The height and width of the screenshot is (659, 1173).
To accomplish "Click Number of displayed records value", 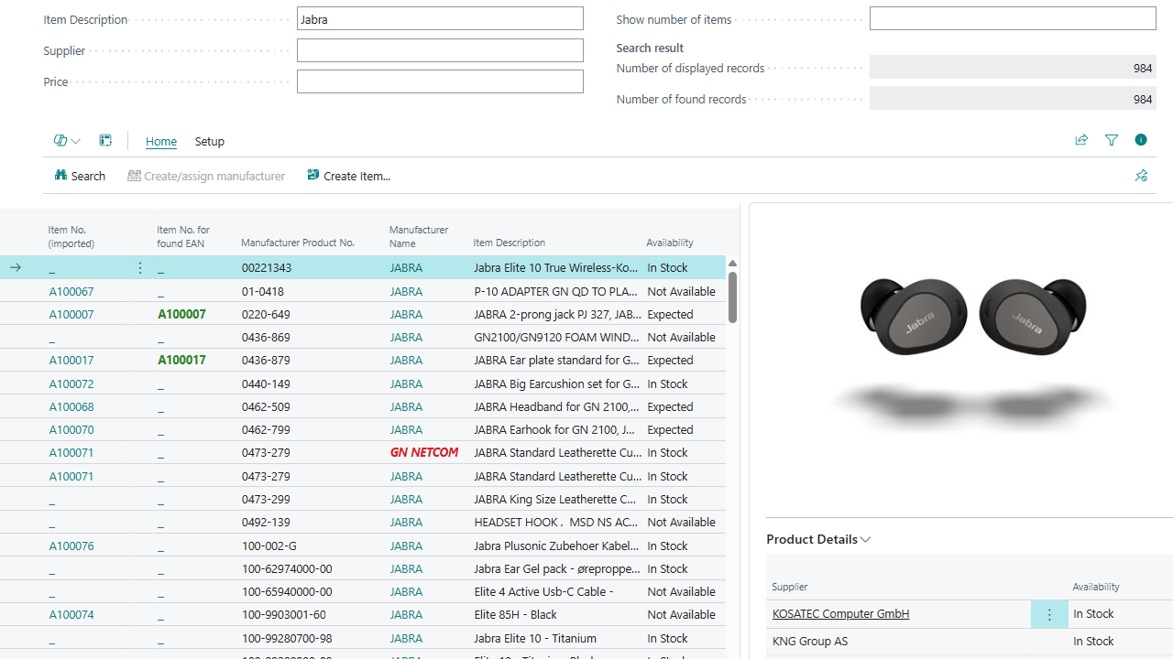I will pos(1013,68).
